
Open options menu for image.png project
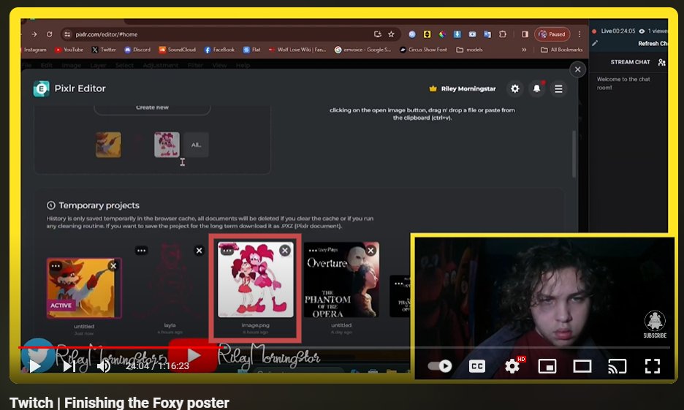[227, 251]
